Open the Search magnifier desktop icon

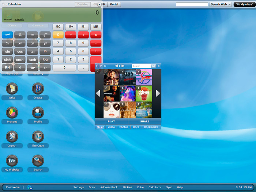coord(38,160)
